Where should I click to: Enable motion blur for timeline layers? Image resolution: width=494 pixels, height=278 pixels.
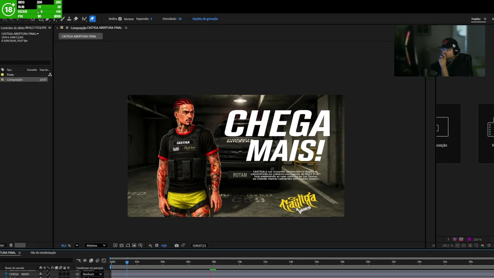[x=97, y=261]
